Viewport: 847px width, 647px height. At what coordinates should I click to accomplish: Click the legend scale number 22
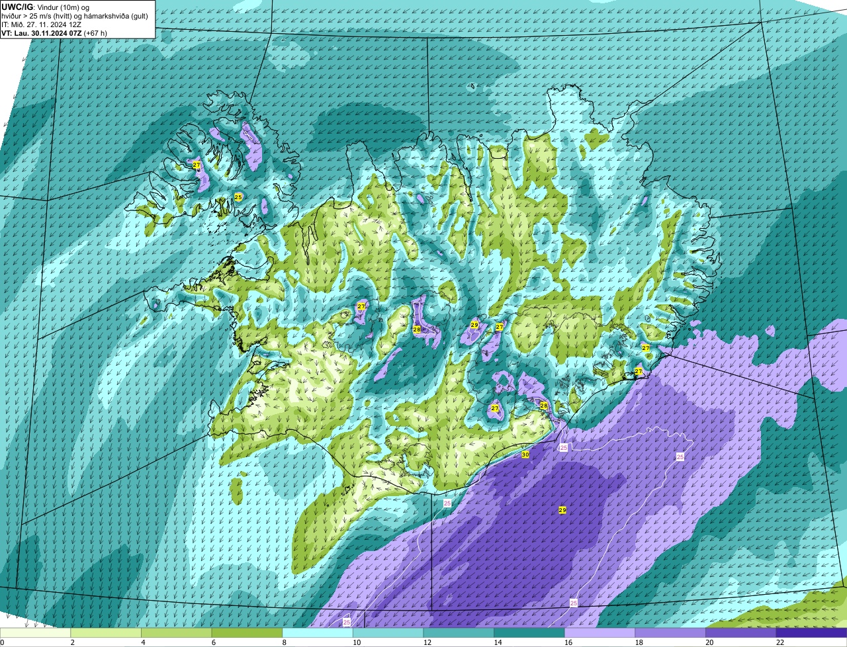(x=780, y=642)
